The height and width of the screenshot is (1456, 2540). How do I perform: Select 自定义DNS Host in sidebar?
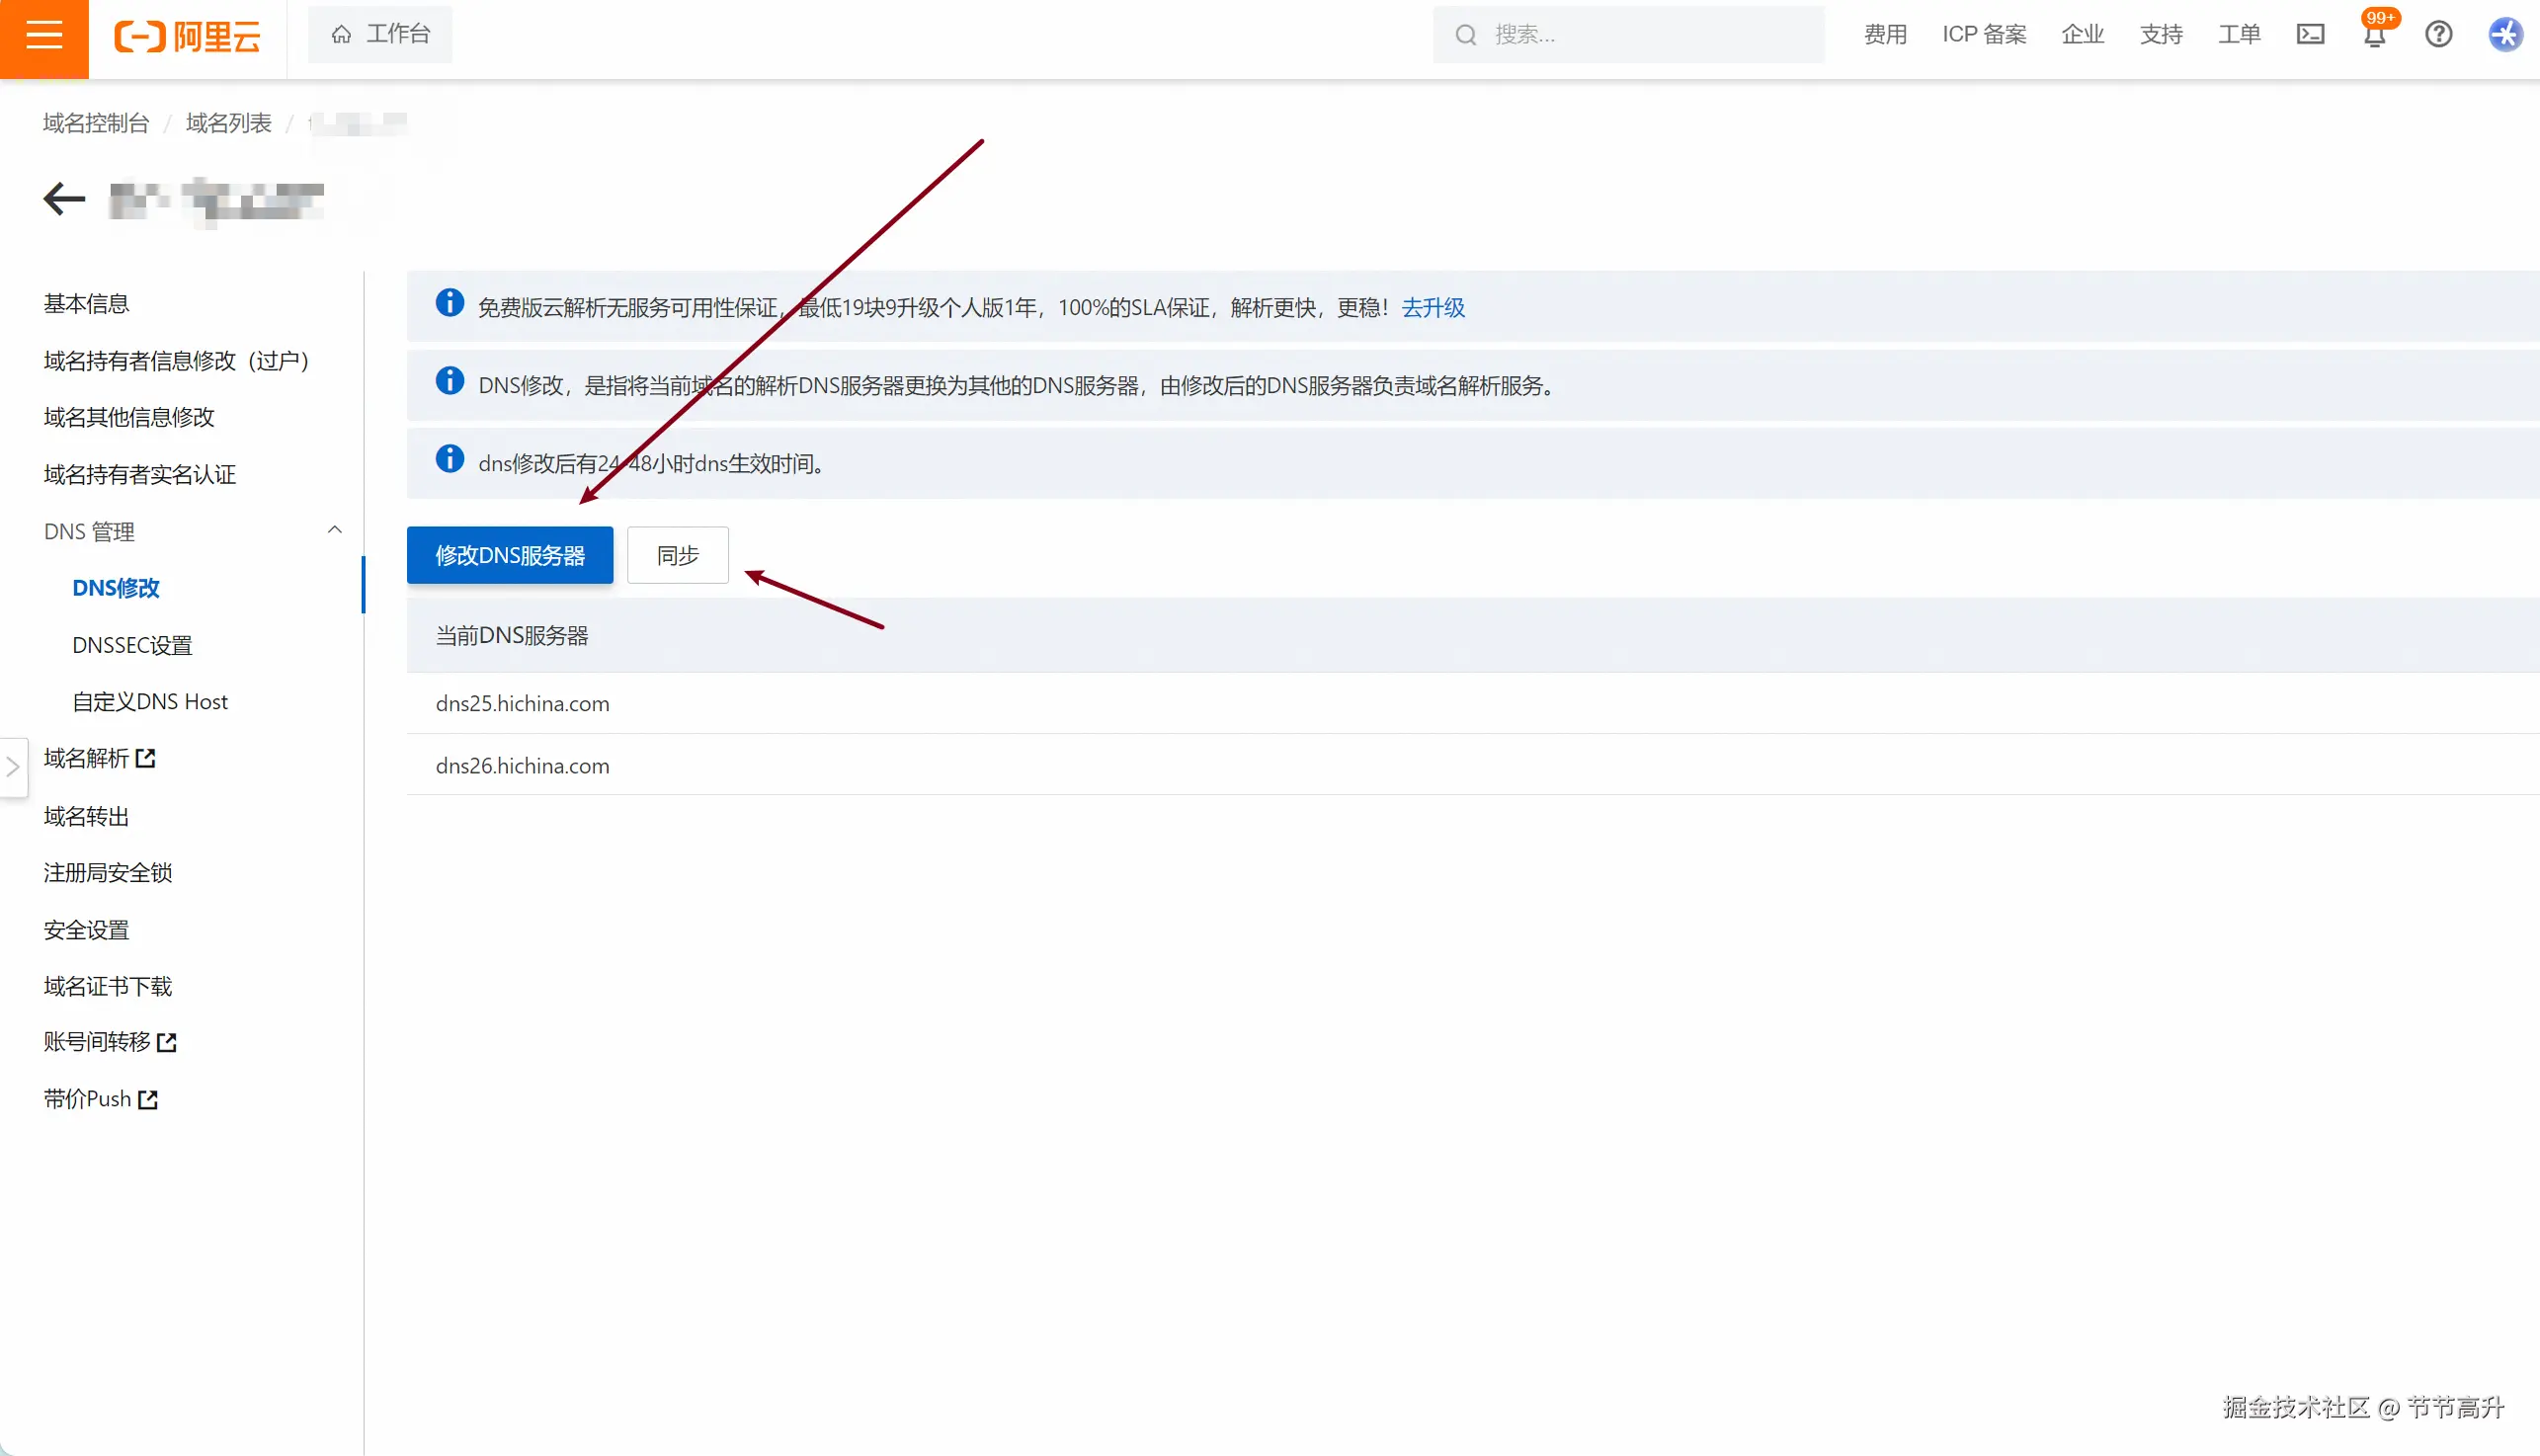(x=150, y=701)
